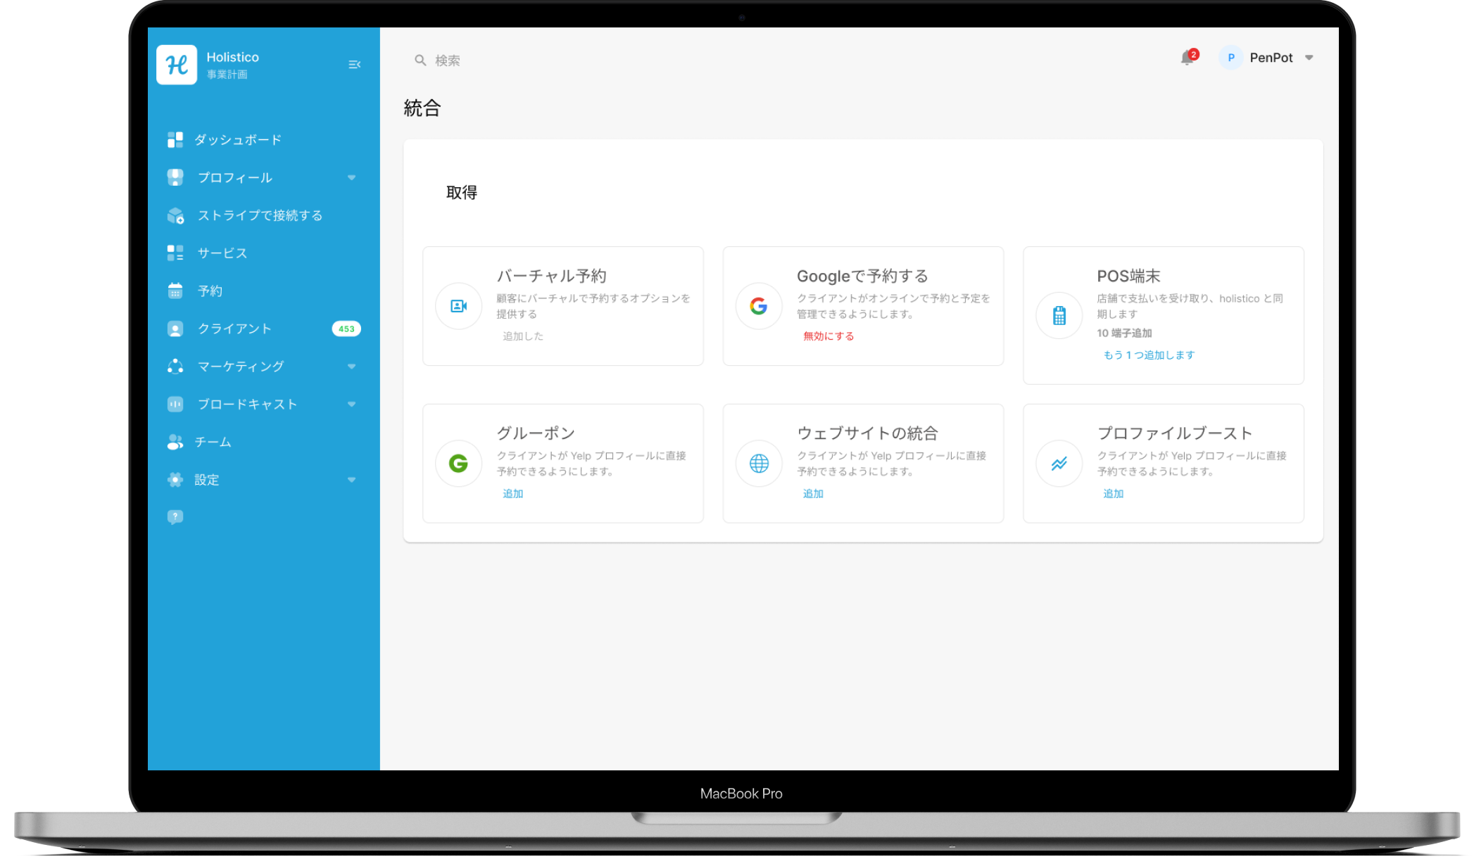Open the PenPot account dropdown arrow
Viewport: 1474px width, 859px height.
point(1309,58)
